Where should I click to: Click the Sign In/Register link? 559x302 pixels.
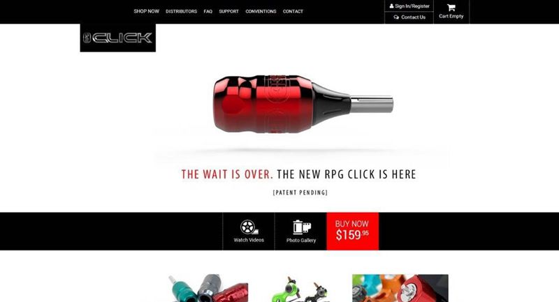(x=412, y=6)
